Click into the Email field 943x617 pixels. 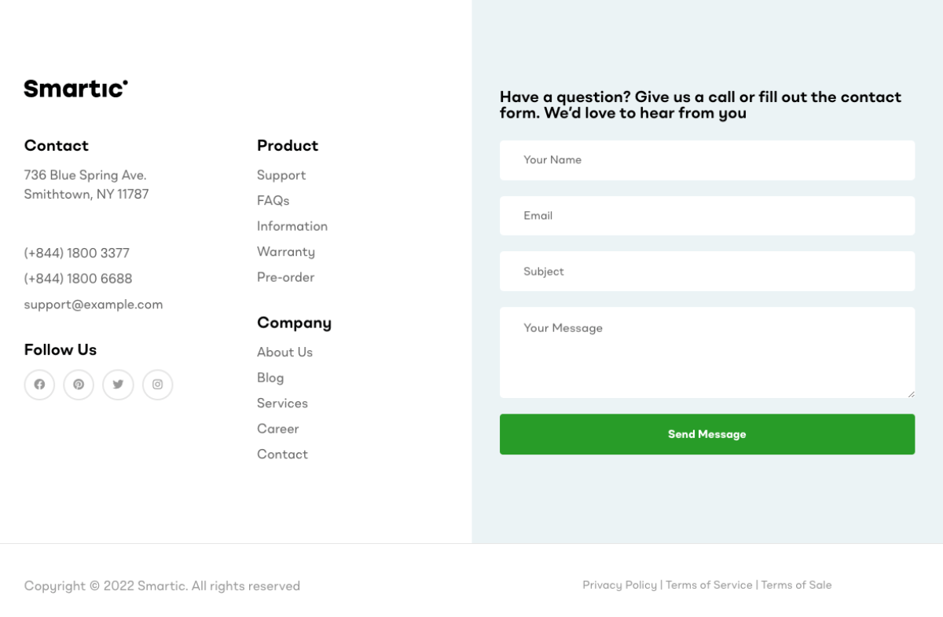[x=706, y=216]
